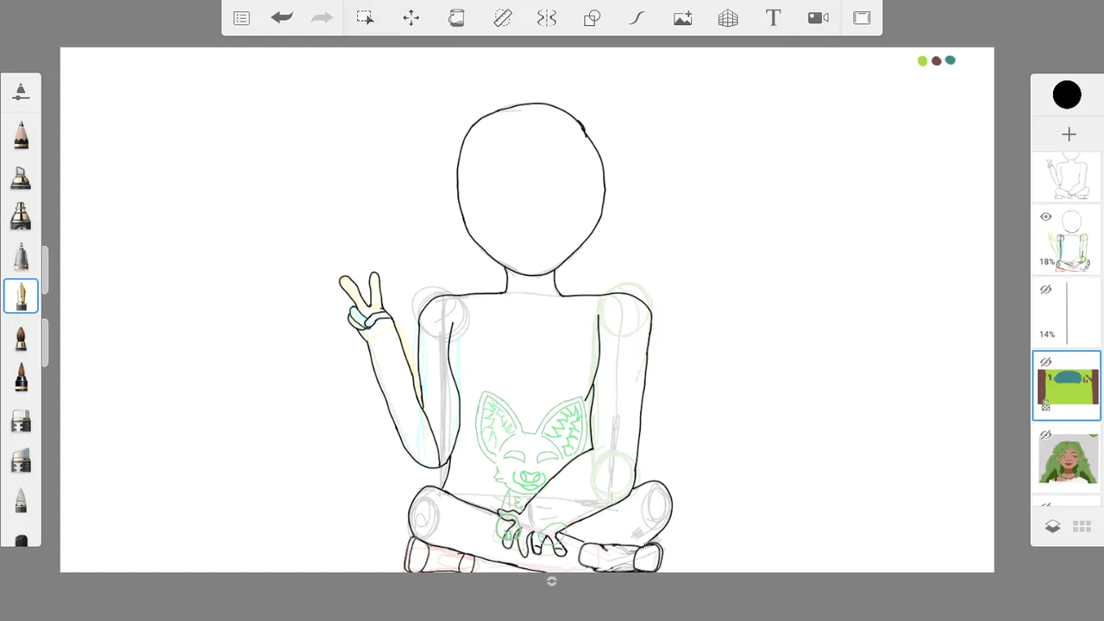Pick the dark-handled paintbrush
1104x621 pixels.
click(21, 378)
